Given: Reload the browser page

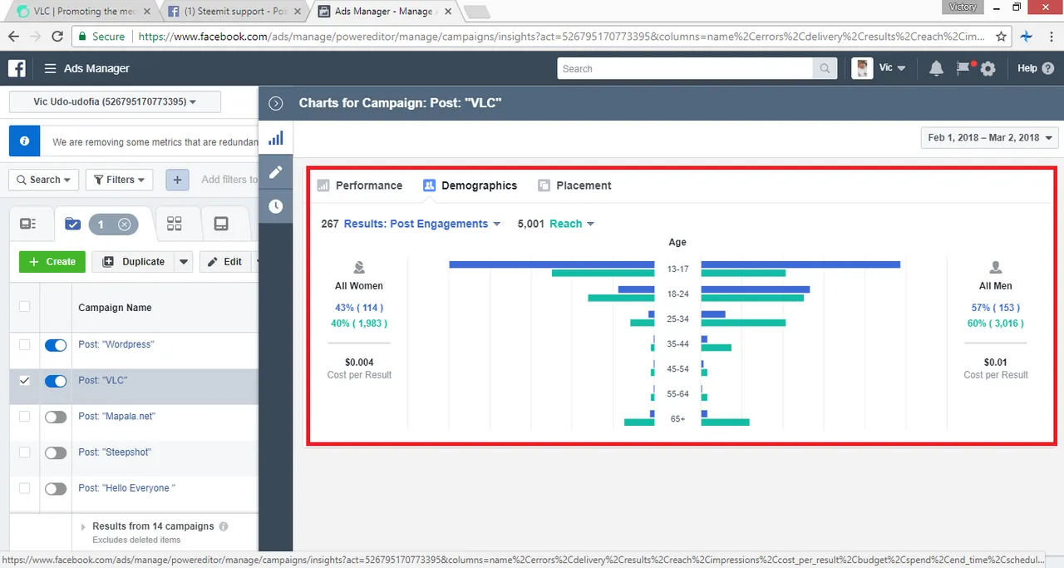Looking at the screenshot, I should [x=57, y=37].
